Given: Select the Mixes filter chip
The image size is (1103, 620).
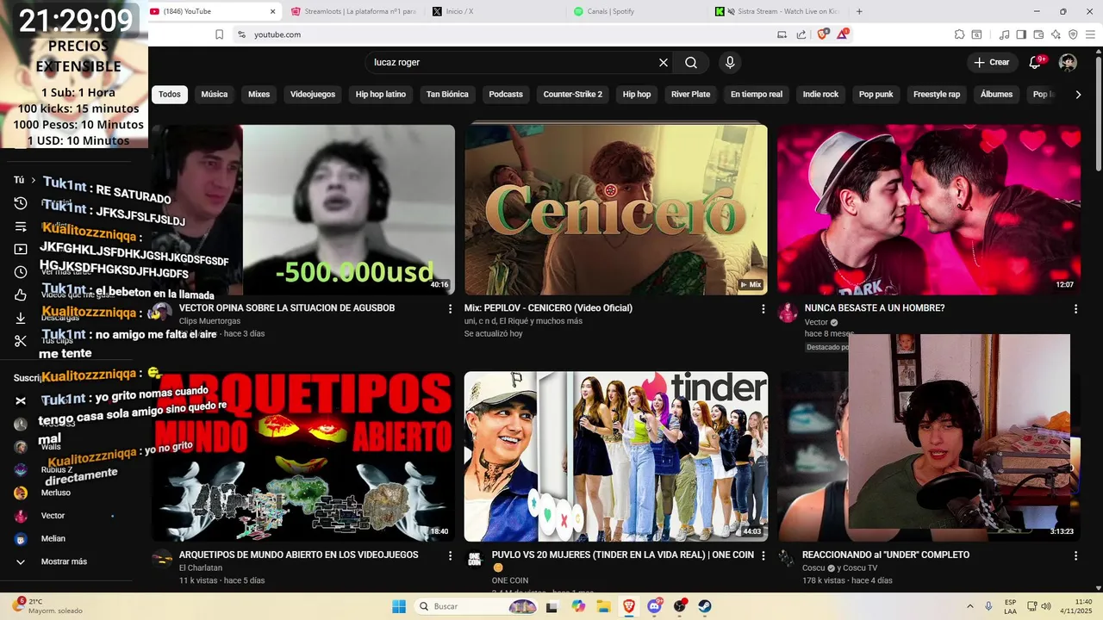Looking at the screenshot, I should (259, 95).
